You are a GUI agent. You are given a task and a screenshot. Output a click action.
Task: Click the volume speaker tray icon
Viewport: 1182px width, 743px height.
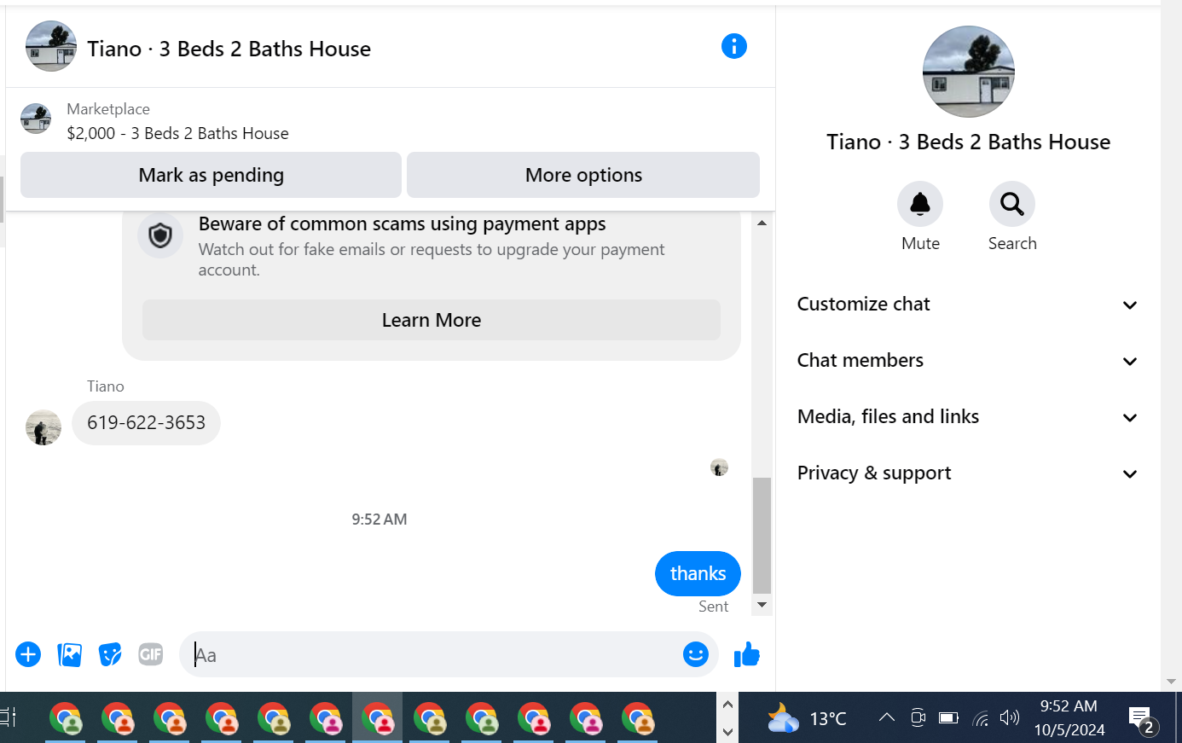tap(1010, 717)
